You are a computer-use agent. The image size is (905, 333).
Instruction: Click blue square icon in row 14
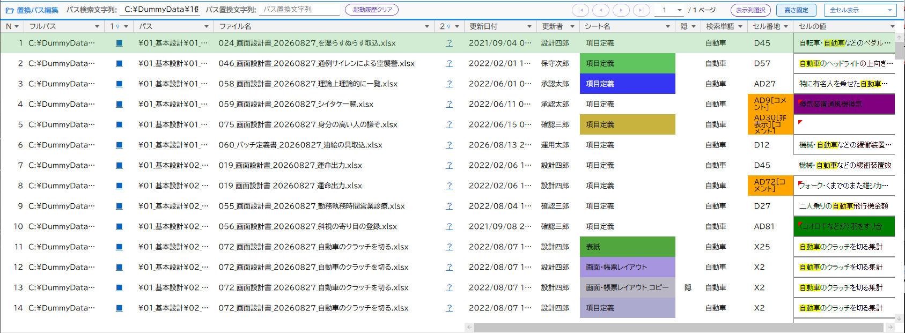pyautogui.click(x=119, y=308)
